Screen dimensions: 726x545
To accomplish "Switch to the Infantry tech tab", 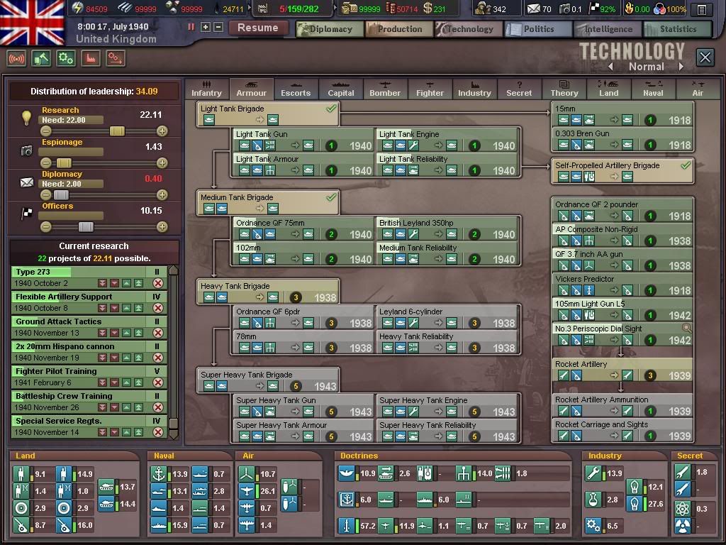I will point(206,89).
